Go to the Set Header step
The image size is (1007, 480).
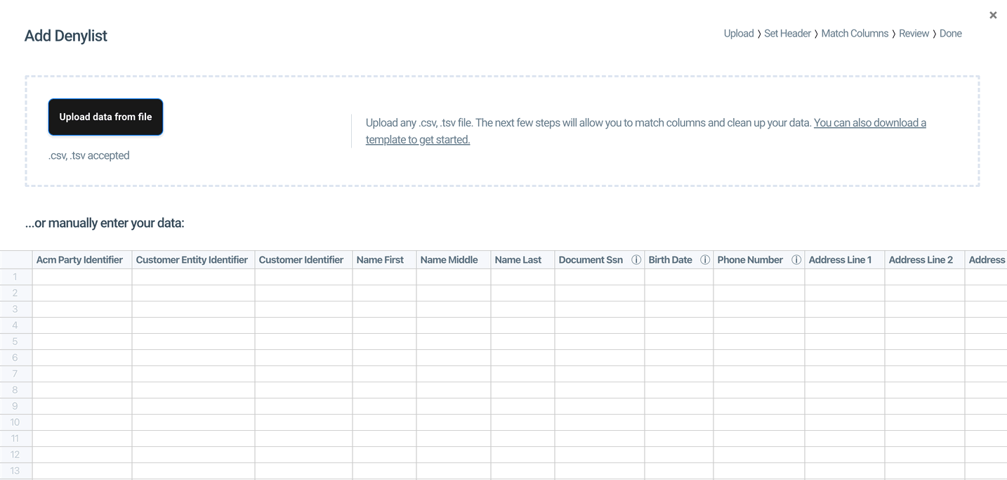[787, 33]
